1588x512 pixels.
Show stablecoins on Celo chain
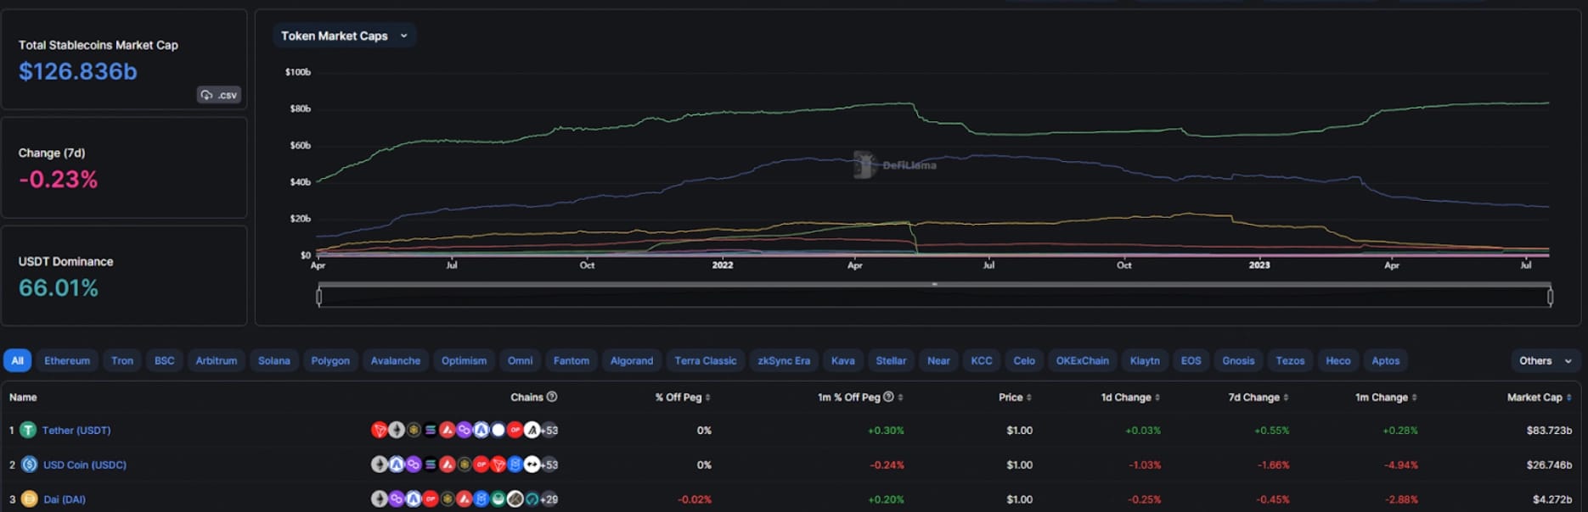(1024, 360)
